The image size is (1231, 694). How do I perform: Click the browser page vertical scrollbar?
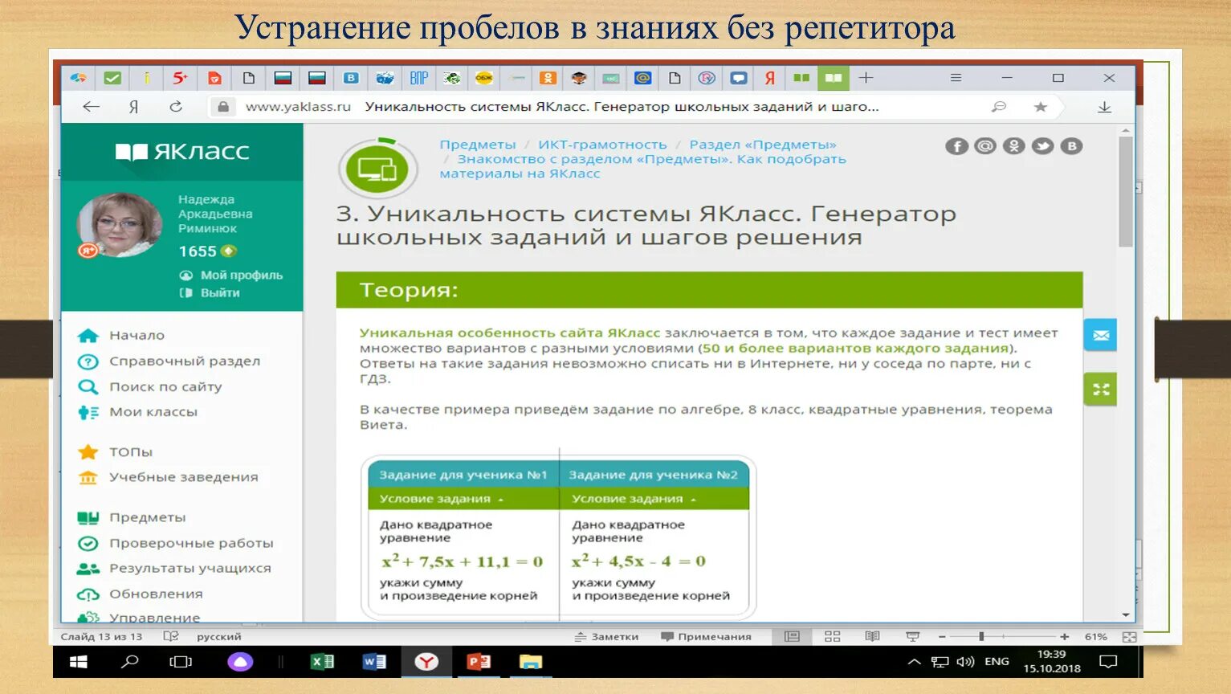1126,193
